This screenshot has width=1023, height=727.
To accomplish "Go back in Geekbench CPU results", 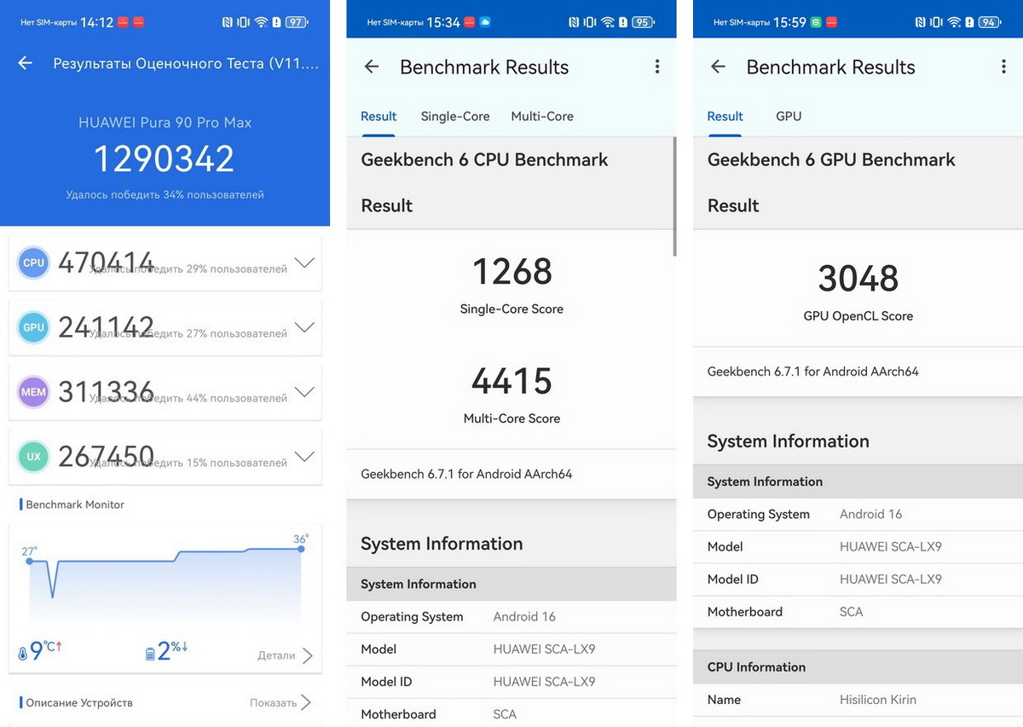I will tap(372, 66).
